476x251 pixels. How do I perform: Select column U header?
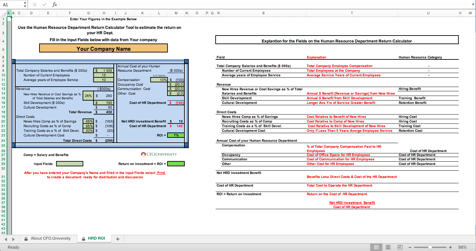[429, 13]
